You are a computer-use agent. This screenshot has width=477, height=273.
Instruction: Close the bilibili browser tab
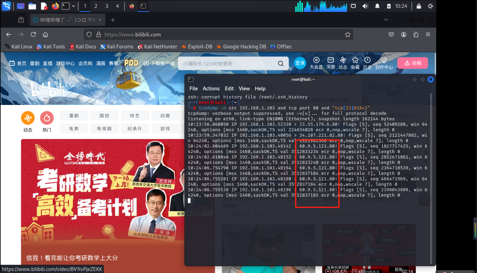point(100,20)
